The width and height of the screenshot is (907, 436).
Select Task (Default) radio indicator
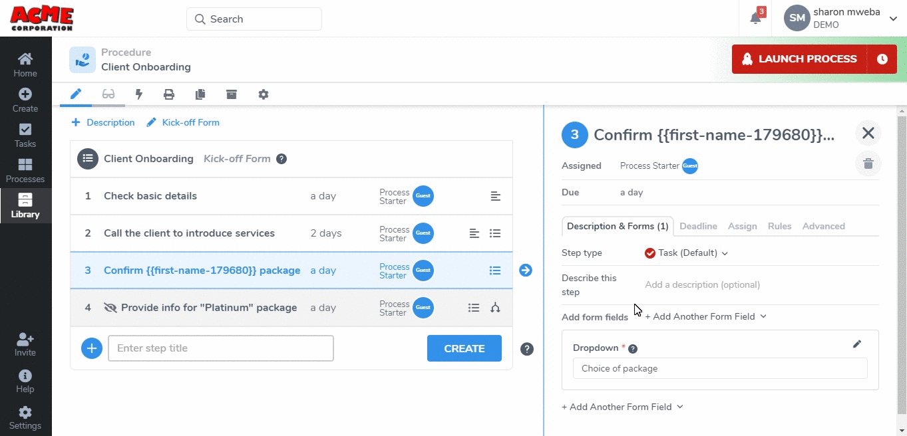coord(649,253)
